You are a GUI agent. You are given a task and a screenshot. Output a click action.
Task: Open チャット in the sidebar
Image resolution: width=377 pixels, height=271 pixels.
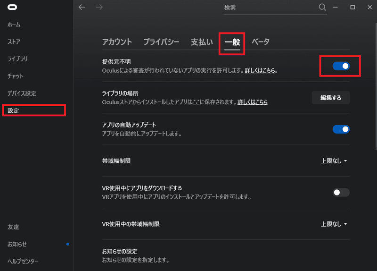(x=16, y=76)
